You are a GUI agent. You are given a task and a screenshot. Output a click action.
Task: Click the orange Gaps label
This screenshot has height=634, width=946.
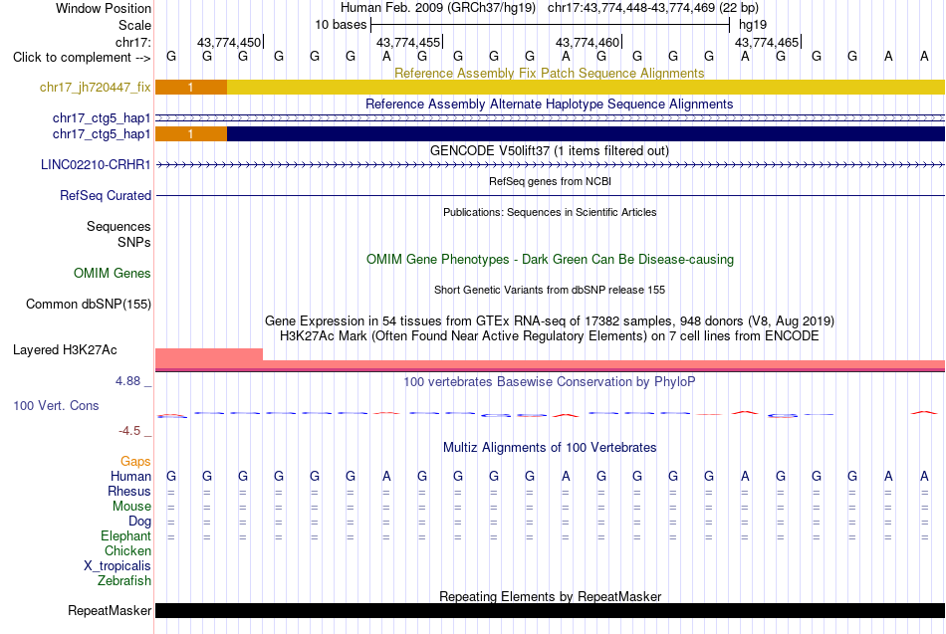pos(135,462)
